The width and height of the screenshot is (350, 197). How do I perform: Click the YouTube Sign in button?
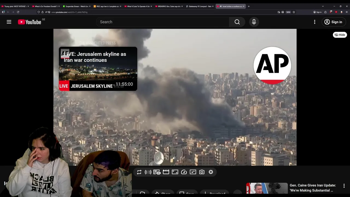(x=334, y=22)
